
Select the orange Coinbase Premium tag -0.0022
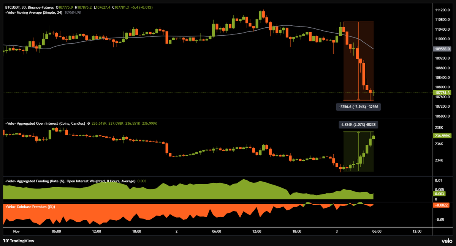pos(442,205)
